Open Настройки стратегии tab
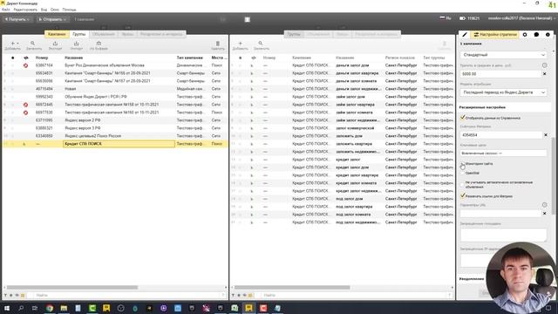 click(x=495, y=35)
